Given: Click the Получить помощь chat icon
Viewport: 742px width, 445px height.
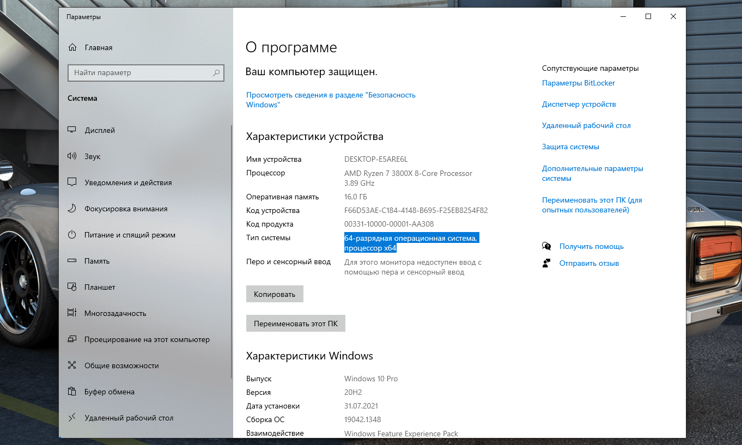Looking at the screenshot, I should (546, 246).
